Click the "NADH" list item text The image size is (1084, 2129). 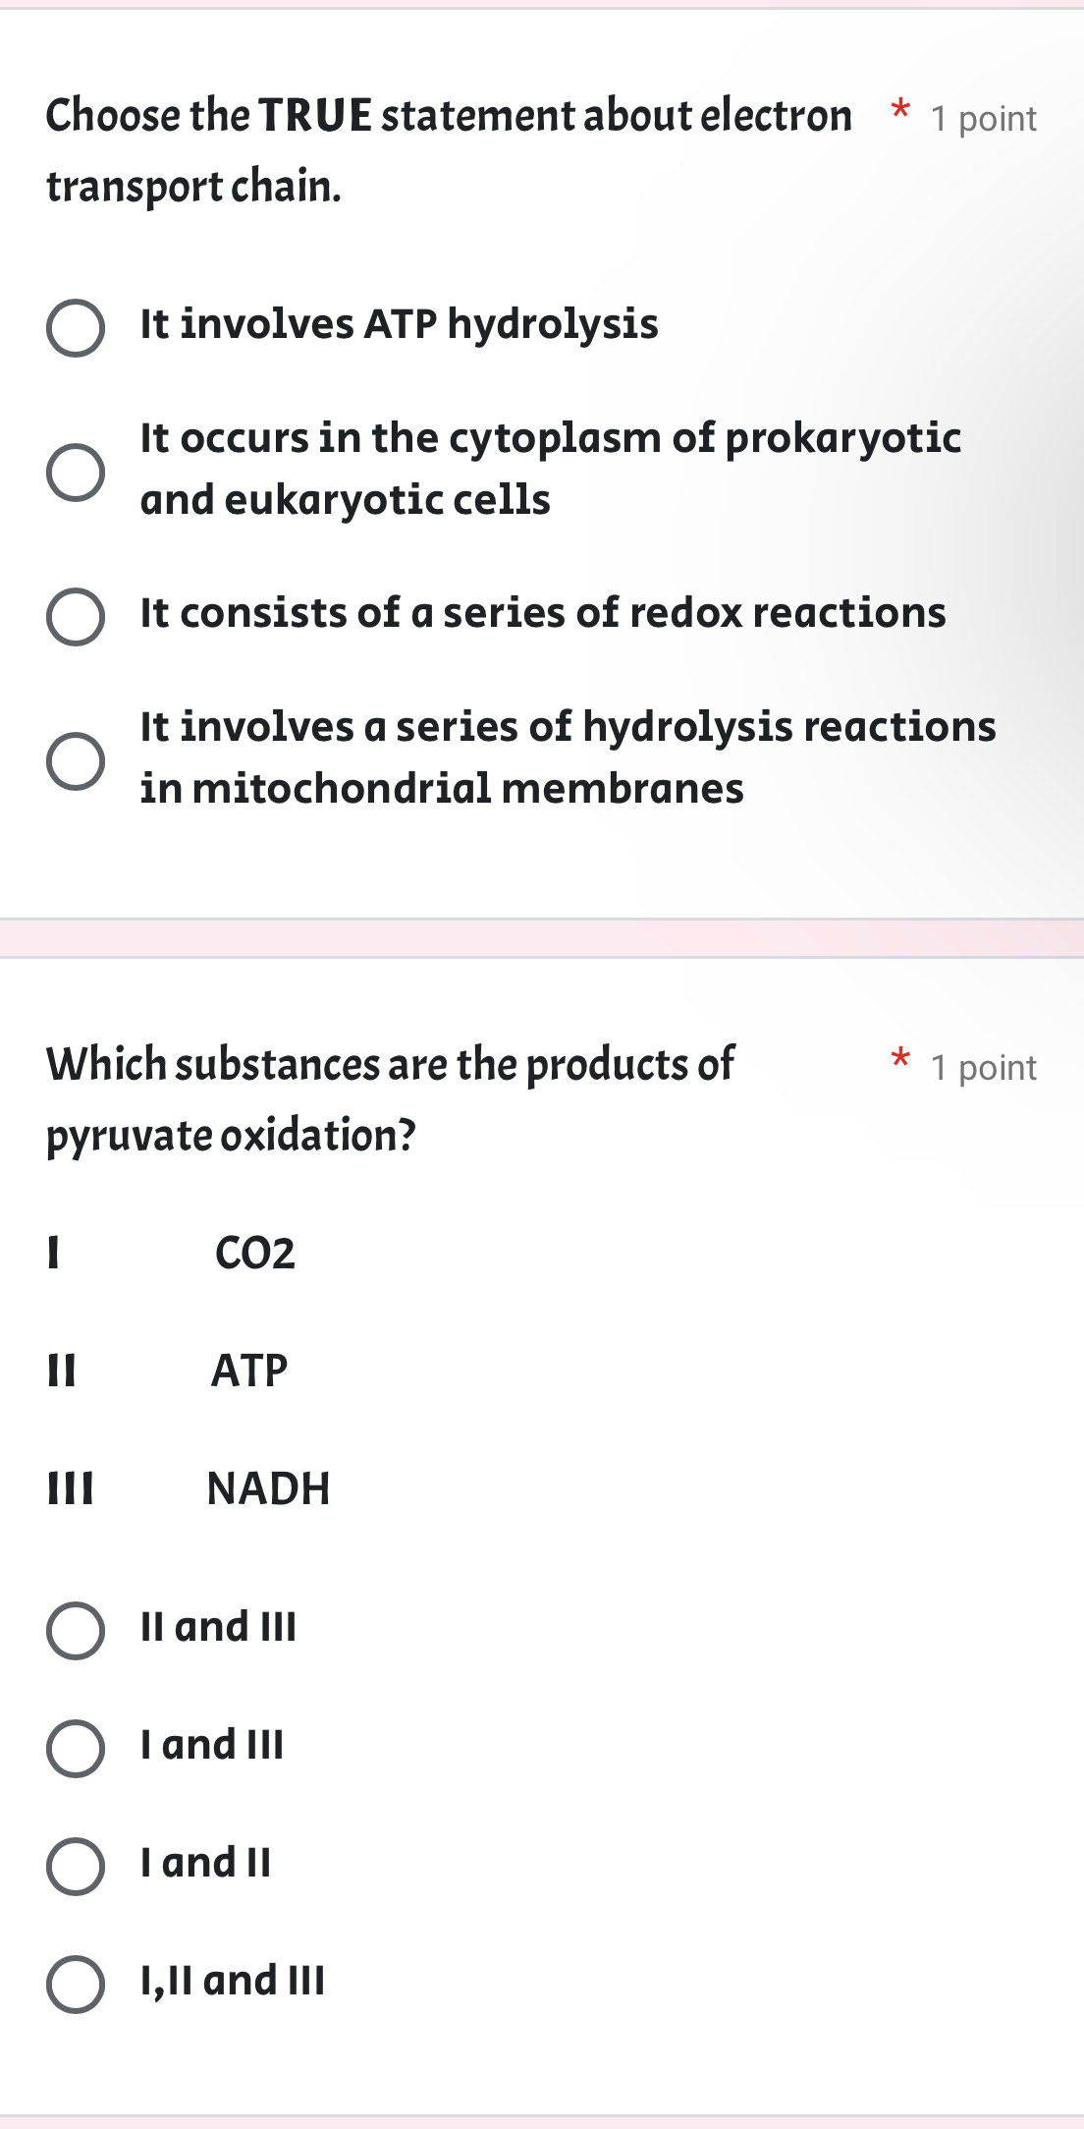click(267, 1487)
